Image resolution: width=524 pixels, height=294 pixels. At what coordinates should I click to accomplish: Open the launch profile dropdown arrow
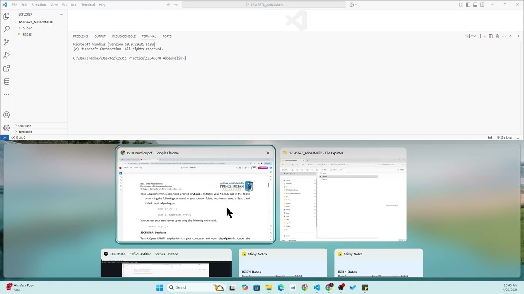[x=485, y=36]
